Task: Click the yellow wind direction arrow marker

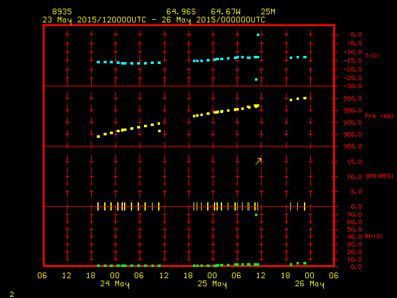Action: pyautogui.click(x=258, y=161)
